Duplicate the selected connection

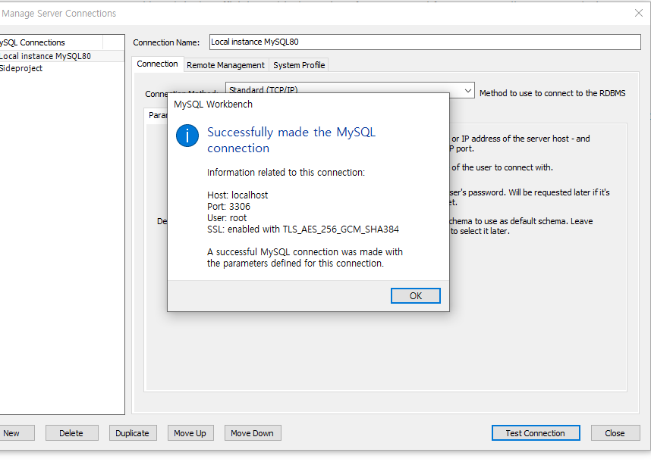point(133,433)
